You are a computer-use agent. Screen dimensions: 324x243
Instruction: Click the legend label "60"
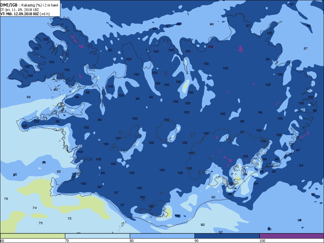(x=2, y=240)
